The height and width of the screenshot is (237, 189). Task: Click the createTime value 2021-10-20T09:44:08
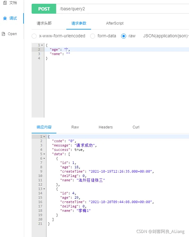(x=120, y=202)
